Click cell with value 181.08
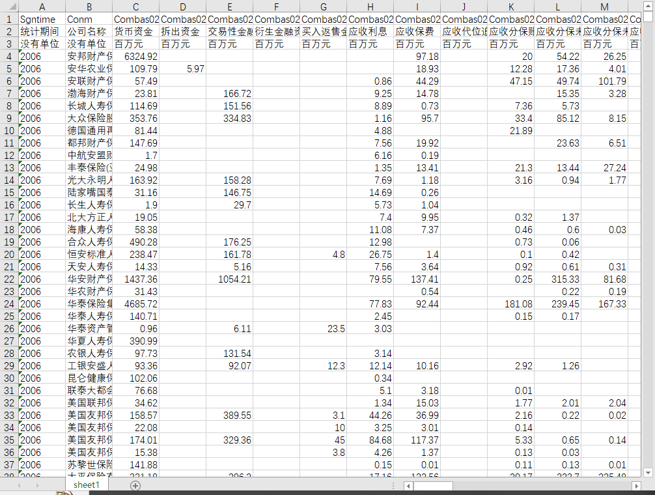 pyautogui.click(x=511, y=304)
